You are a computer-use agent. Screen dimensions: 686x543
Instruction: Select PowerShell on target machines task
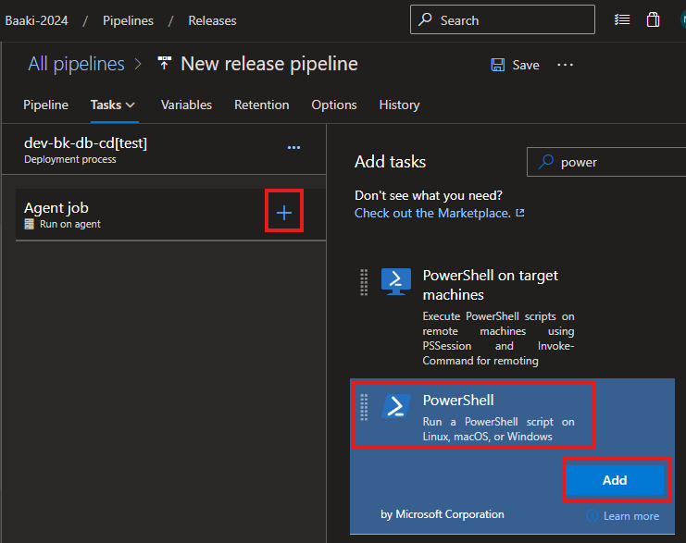coord(490,285)
